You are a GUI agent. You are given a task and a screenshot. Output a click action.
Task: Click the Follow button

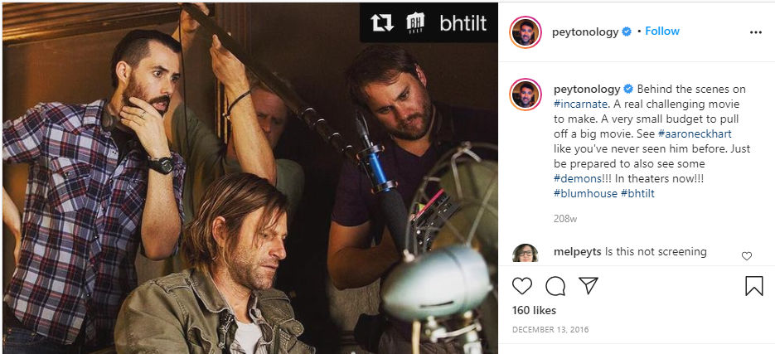tap(662, 32)
